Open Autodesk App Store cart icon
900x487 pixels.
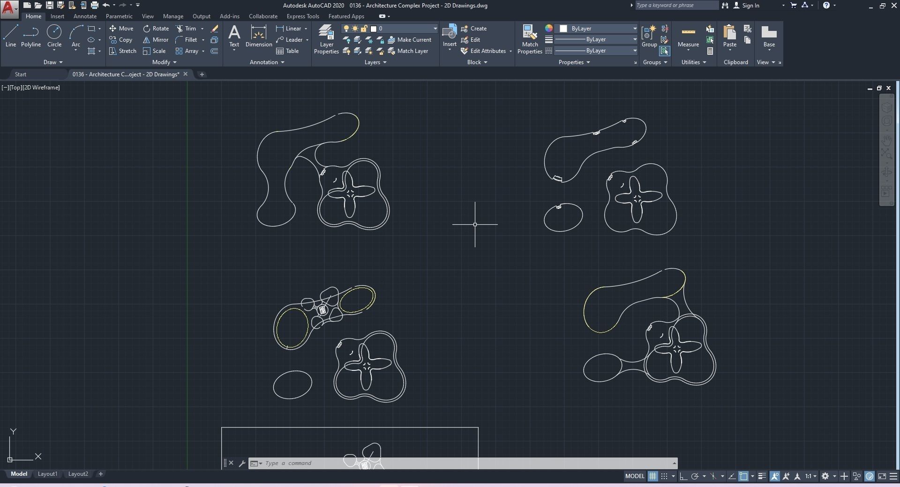coord(794,6)
